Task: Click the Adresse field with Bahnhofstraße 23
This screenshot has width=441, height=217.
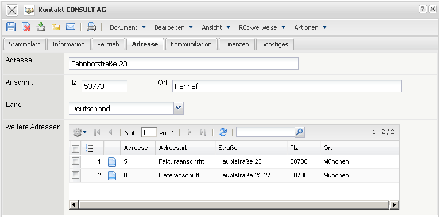Action: coord(184,64)
